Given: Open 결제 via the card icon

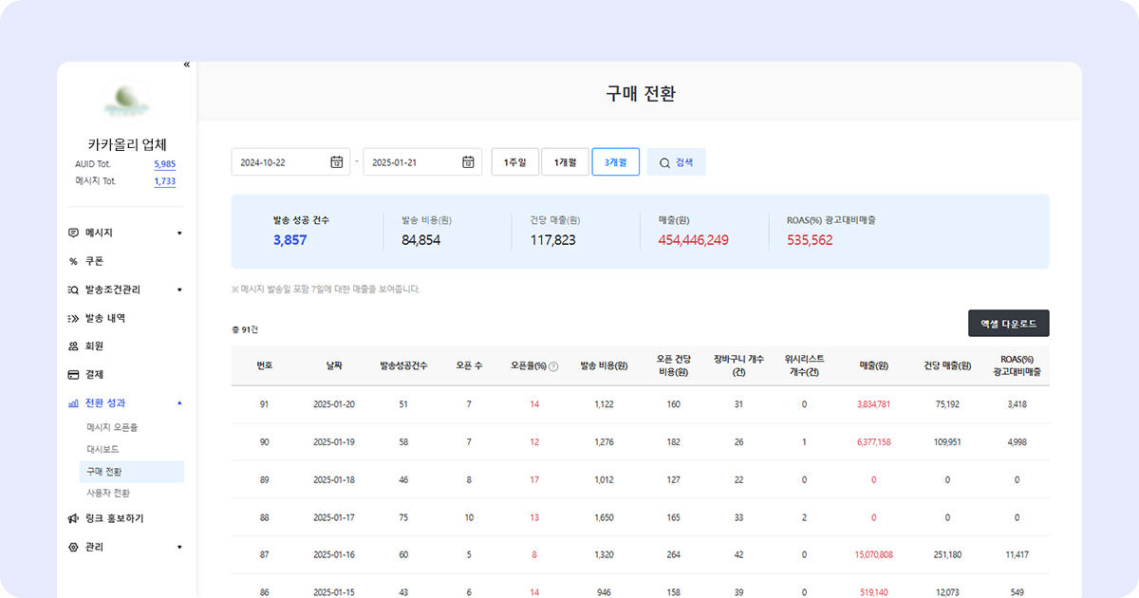Looking at the screenshot, I should coord(74,375).
